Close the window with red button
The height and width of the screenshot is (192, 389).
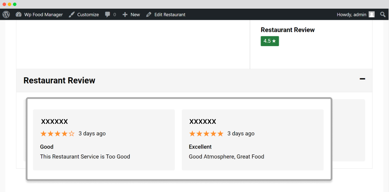4,4
